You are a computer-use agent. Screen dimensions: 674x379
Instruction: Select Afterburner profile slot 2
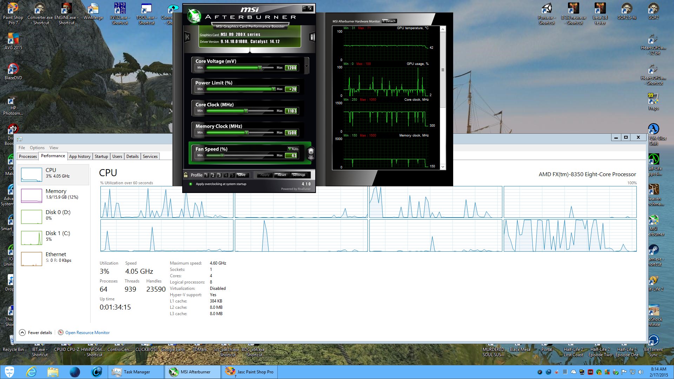point(213,175)
